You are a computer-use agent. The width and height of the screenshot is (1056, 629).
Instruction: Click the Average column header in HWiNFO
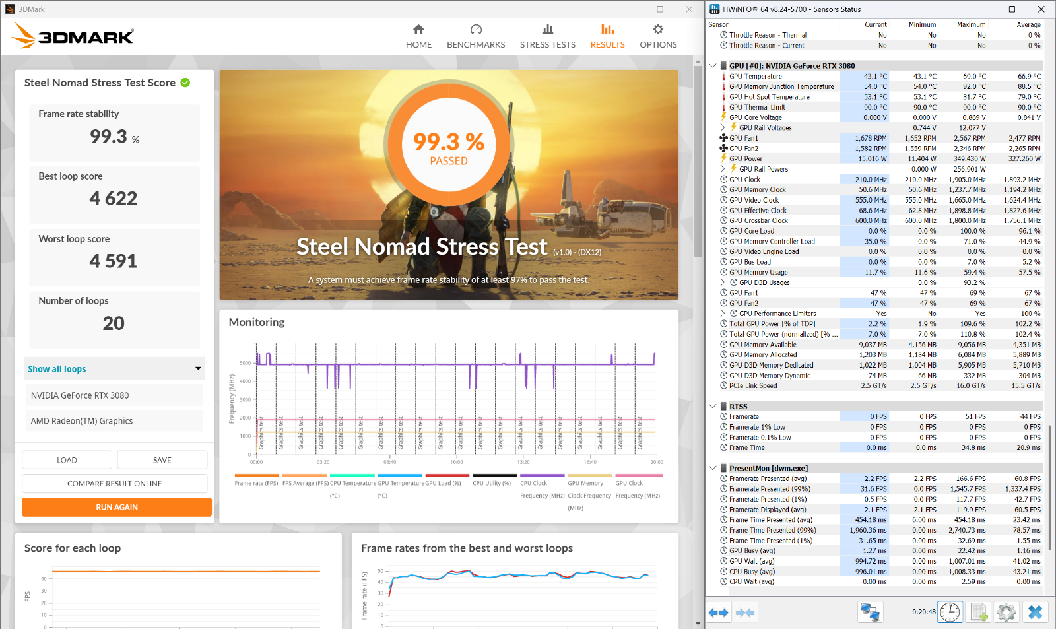(1028, 24)
